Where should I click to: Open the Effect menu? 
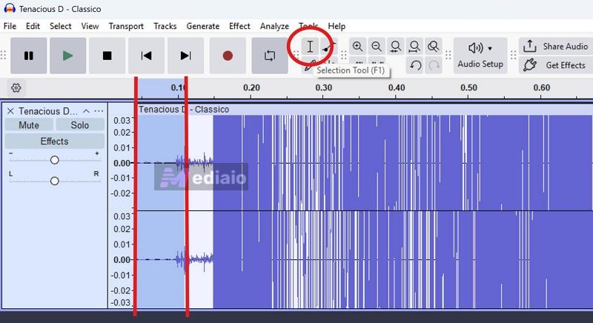coord(239,26)
